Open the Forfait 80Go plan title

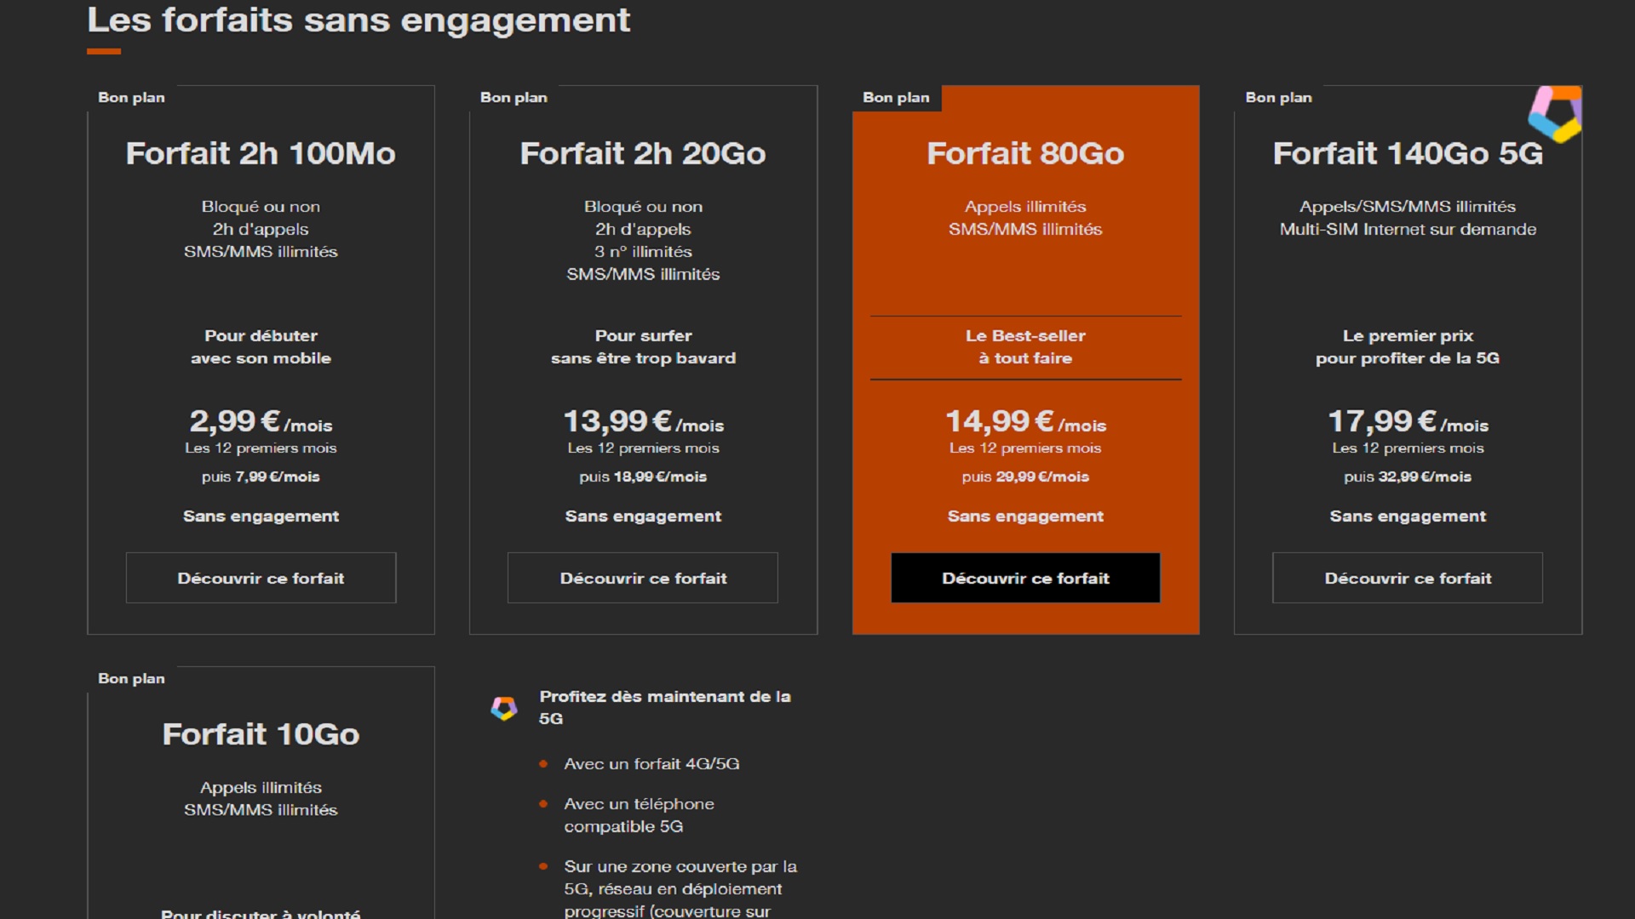[1025, 153]
